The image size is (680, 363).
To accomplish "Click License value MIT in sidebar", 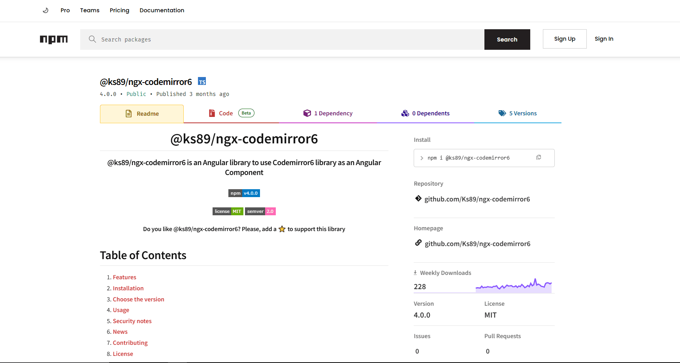I will (490, 315).
